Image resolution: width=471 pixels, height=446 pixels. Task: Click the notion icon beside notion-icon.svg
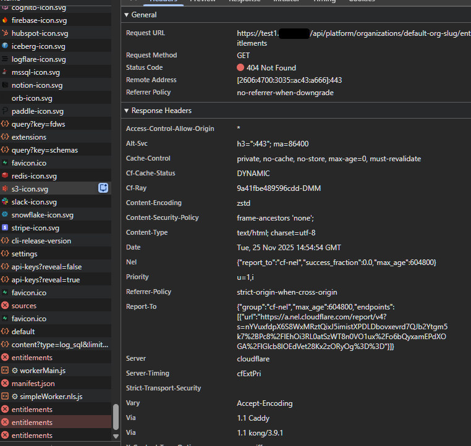pyautogui.click(x=5, y=85)
